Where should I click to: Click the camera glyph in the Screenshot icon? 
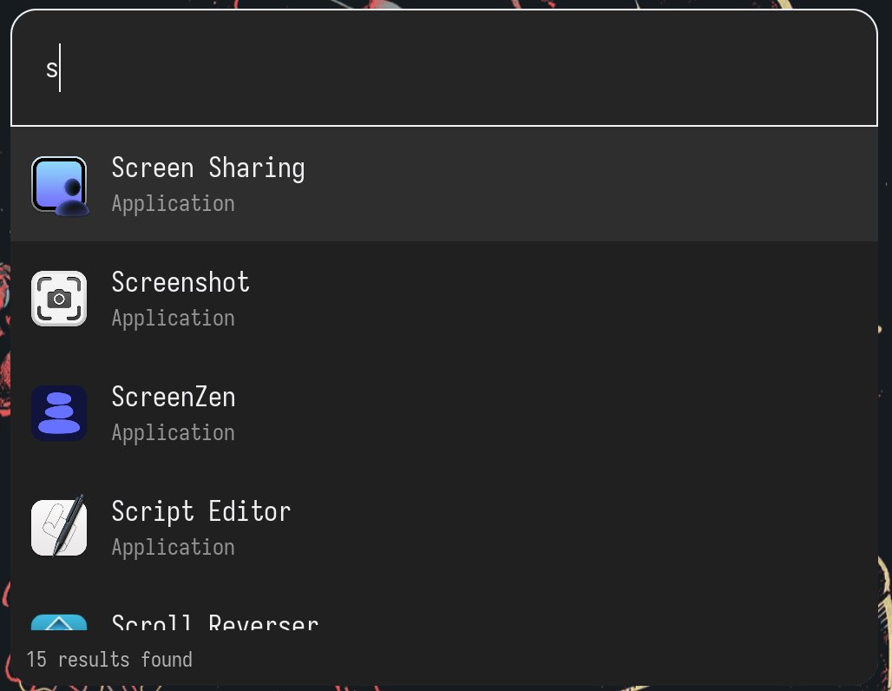click(58, 299)
